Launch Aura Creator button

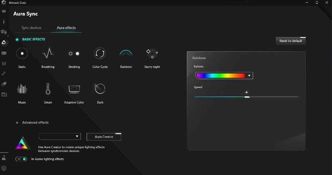(x=104, y=137)
